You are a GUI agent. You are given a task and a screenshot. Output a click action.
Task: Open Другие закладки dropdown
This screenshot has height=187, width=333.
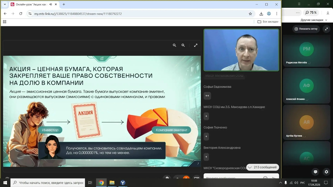pos(313,20)
